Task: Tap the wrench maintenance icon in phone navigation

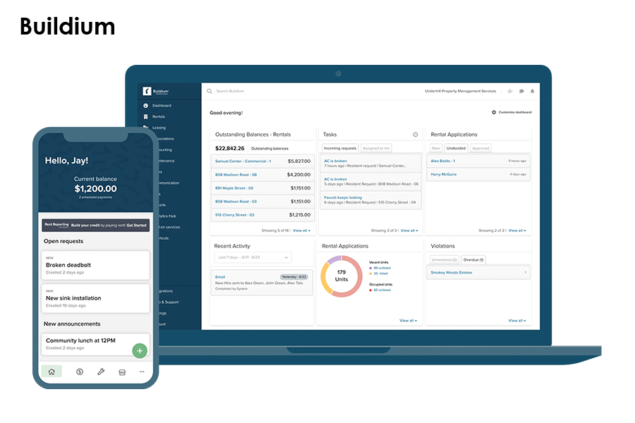Action: coord(101,372)
